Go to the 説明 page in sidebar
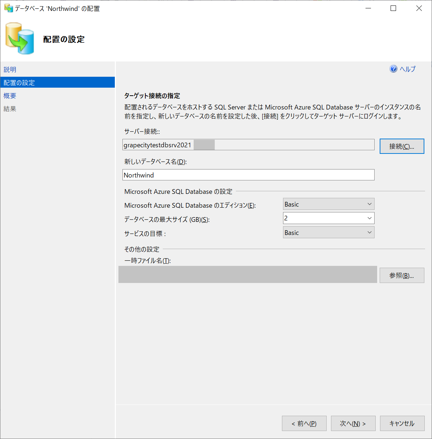 point(10,69)
